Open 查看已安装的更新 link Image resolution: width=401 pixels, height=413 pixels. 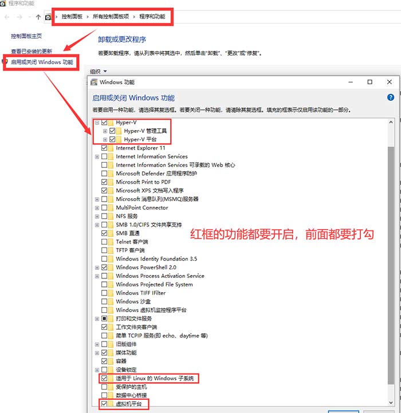pyautogui.click(x=32, y=51)
